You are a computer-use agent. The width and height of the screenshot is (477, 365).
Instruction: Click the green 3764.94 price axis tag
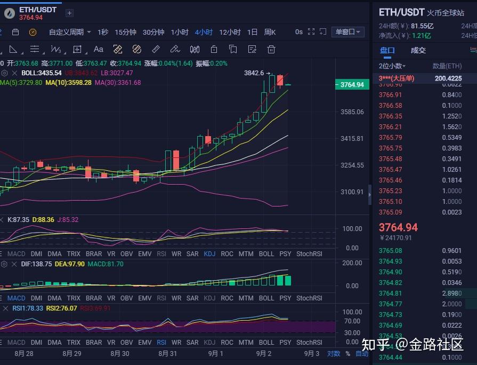[x=352, y=85]
